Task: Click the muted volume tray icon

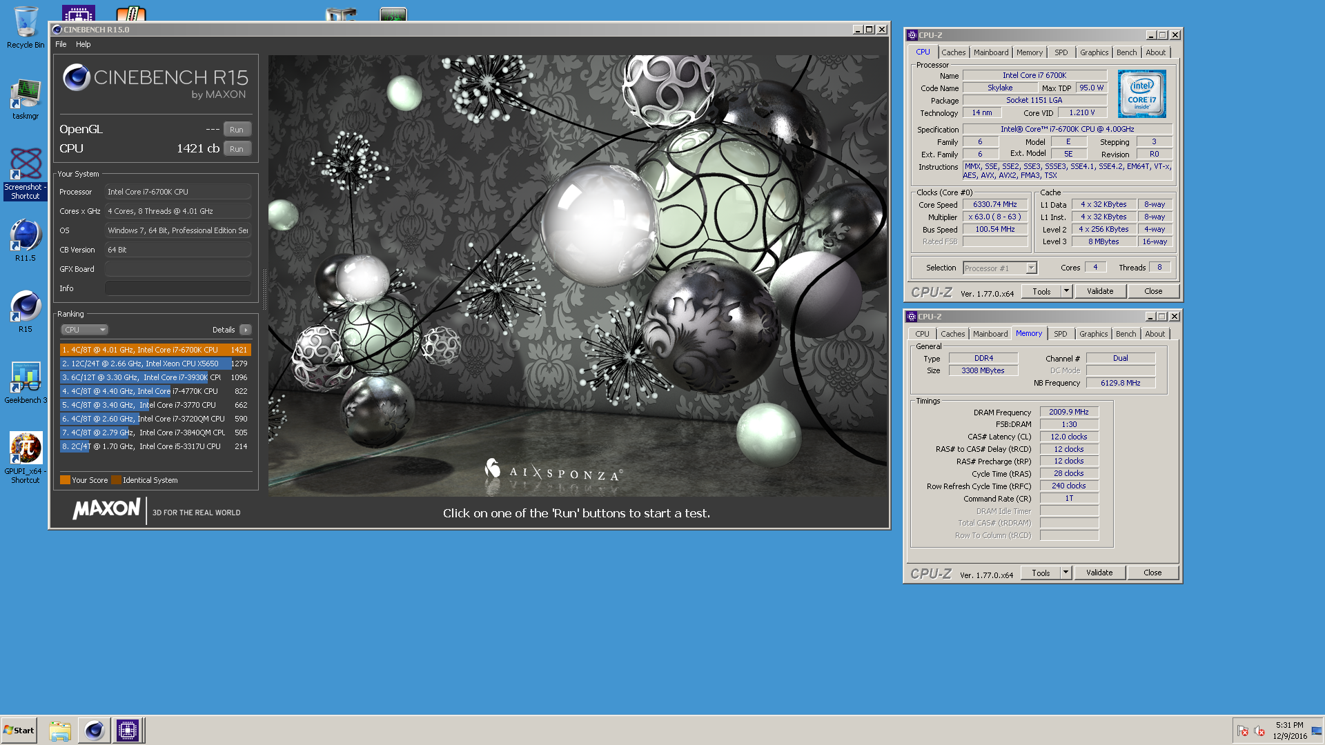Action: click(1259, 731)
